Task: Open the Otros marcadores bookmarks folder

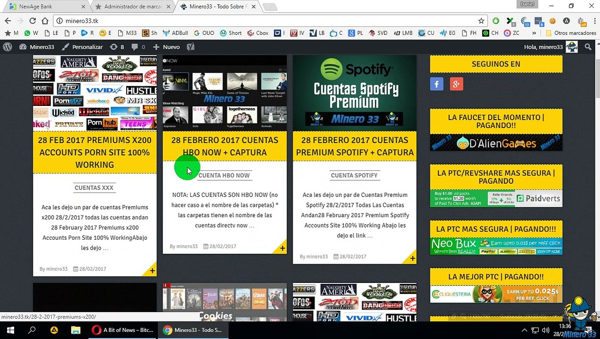Action: point(570,33)
